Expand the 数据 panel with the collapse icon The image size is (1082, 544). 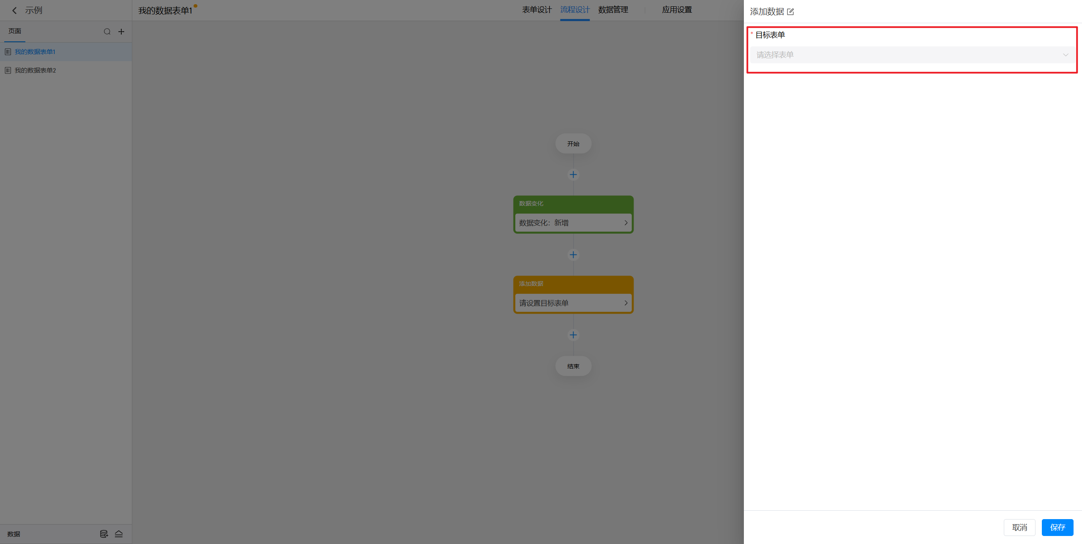click(x=119, y=534)
